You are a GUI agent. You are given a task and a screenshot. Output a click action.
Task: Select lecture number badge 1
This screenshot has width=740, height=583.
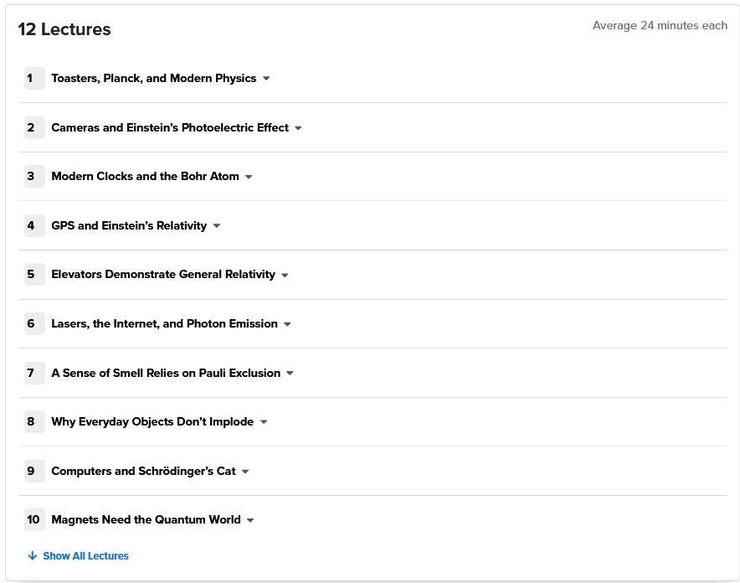click(x=34, y=79)
